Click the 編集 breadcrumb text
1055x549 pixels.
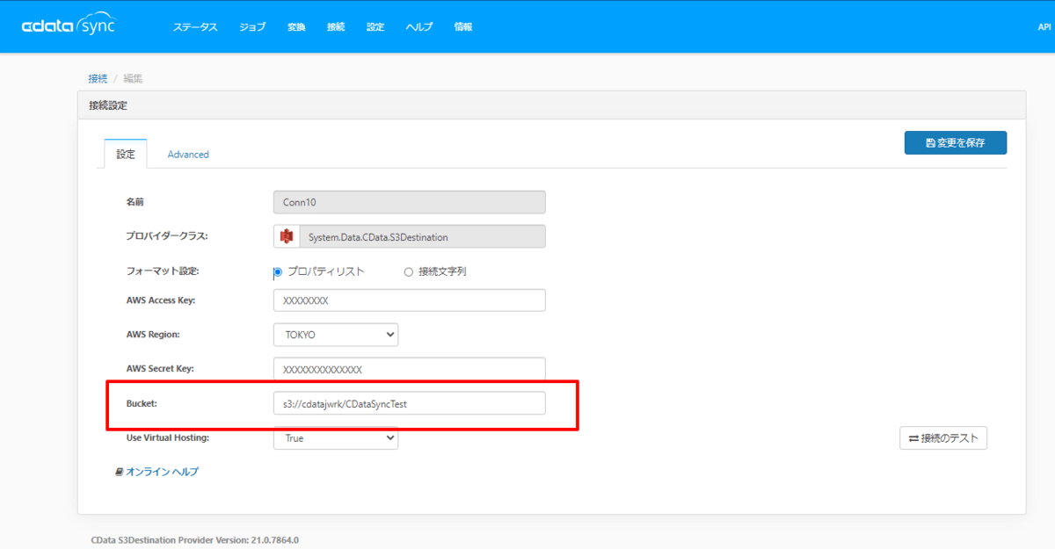click(x=133, y=78)
